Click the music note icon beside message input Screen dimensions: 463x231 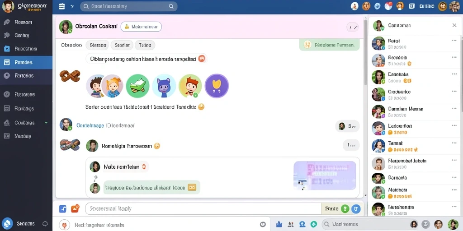pos(63,208)
